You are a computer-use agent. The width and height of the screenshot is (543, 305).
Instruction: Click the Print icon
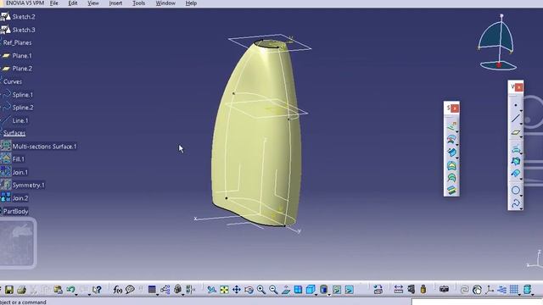21,290
